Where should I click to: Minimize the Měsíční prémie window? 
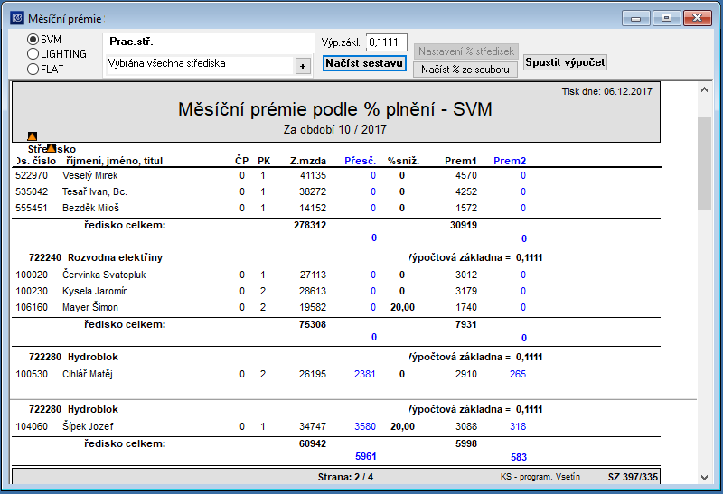tap(636, 18)
